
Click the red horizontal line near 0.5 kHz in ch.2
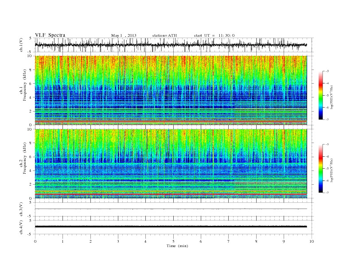171,194
